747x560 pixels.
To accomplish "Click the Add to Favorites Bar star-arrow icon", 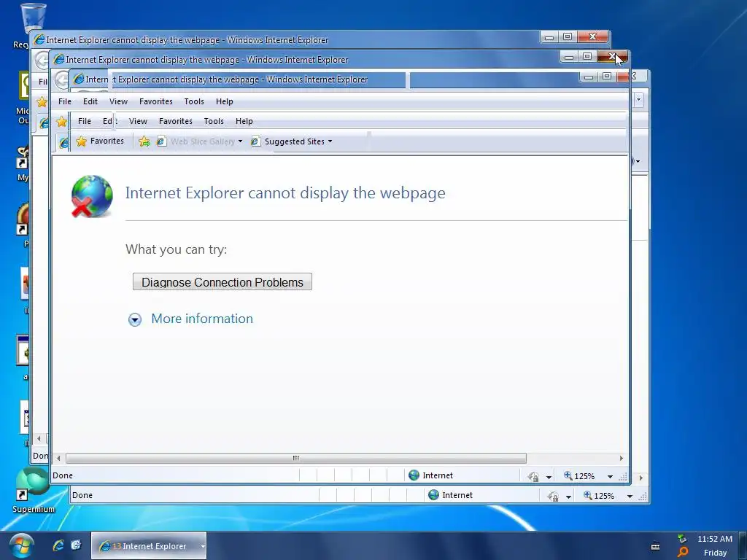I will point(144,141).
